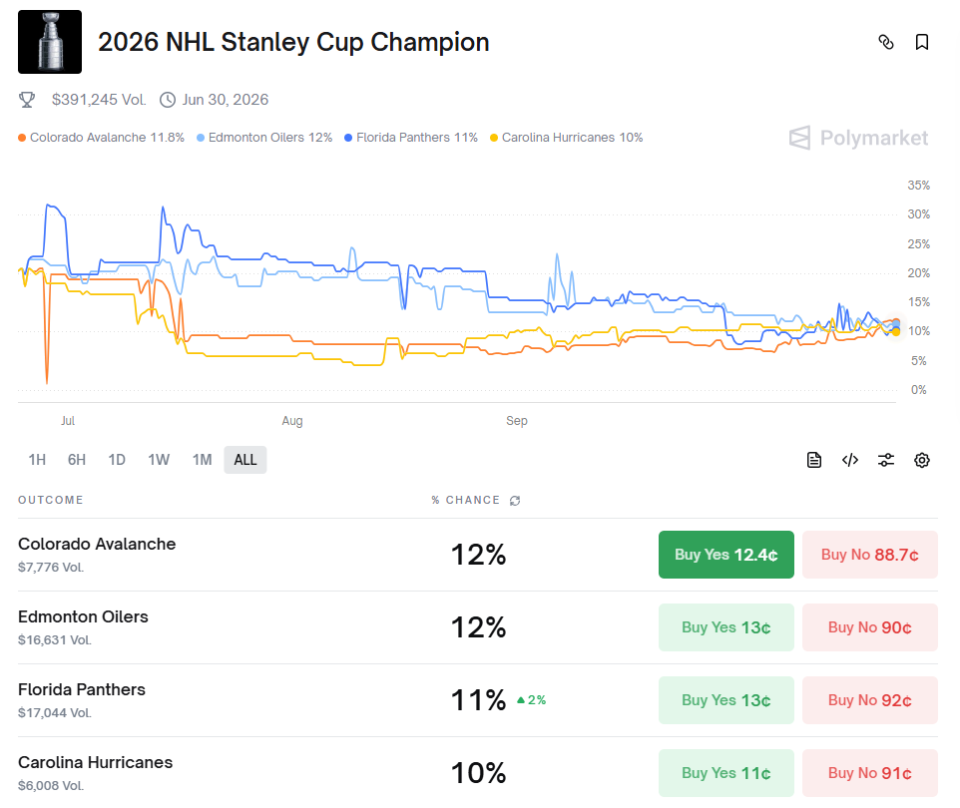Buy Yes on Florida Panthers
The image size is (960, 808).
click(726, 700)
